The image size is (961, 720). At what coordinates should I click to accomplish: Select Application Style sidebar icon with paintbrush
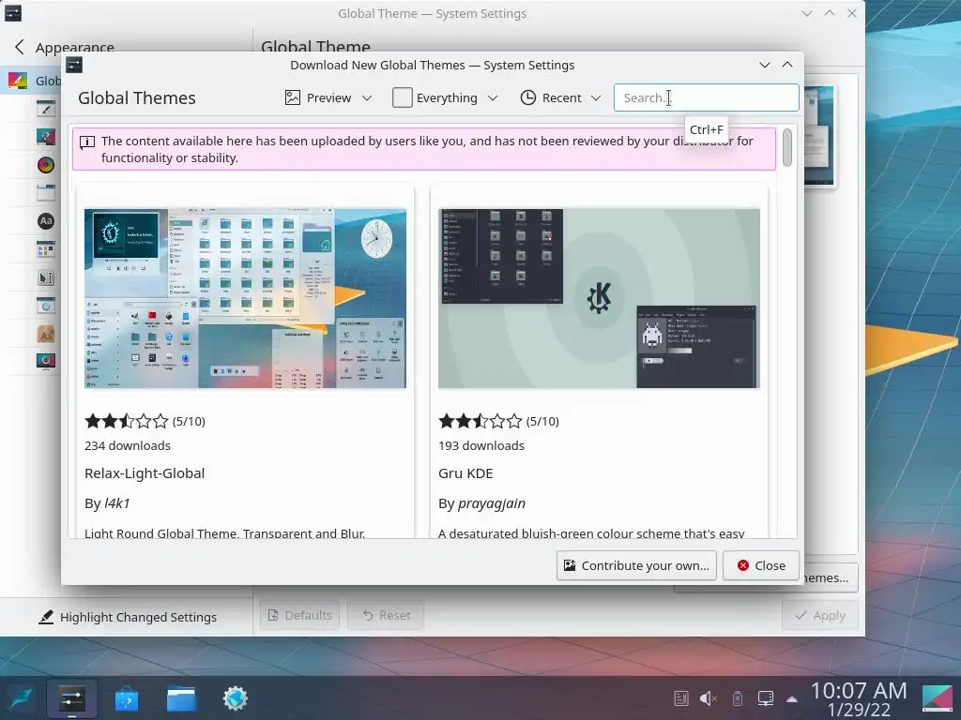pos(46,109)
